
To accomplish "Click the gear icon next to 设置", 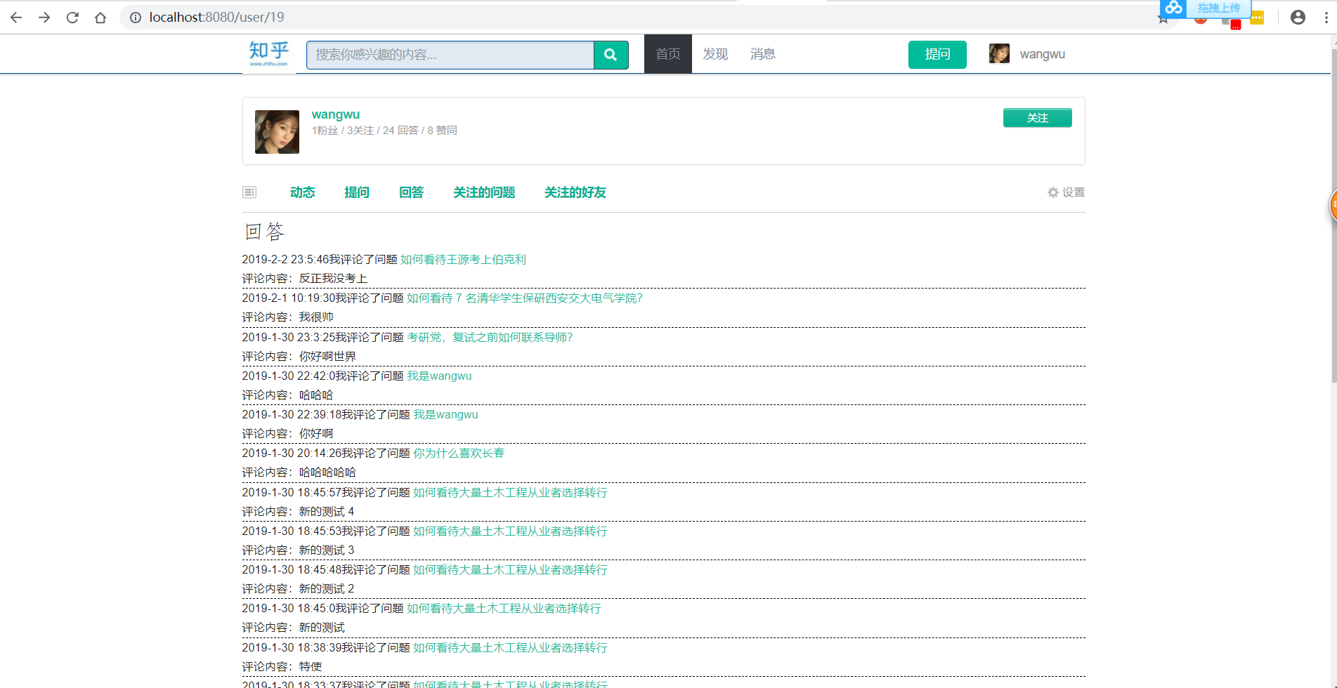I will tap(1052, 192).
